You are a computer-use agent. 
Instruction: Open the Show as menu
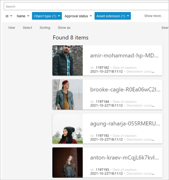tap(64, 28)
